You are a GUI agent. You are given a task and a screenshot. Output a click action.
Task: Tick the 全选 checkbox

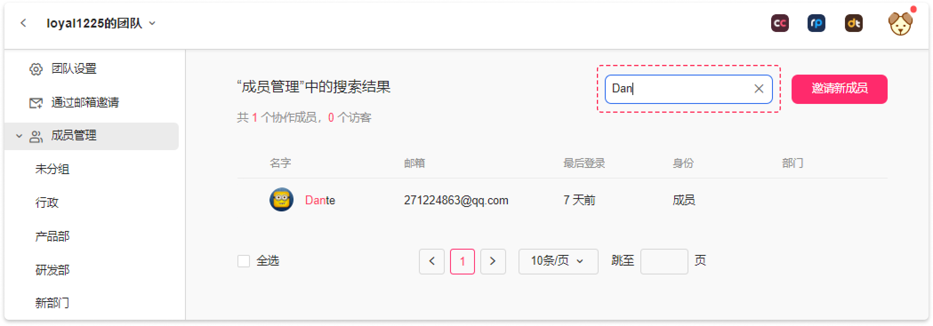tap(243, 261)
